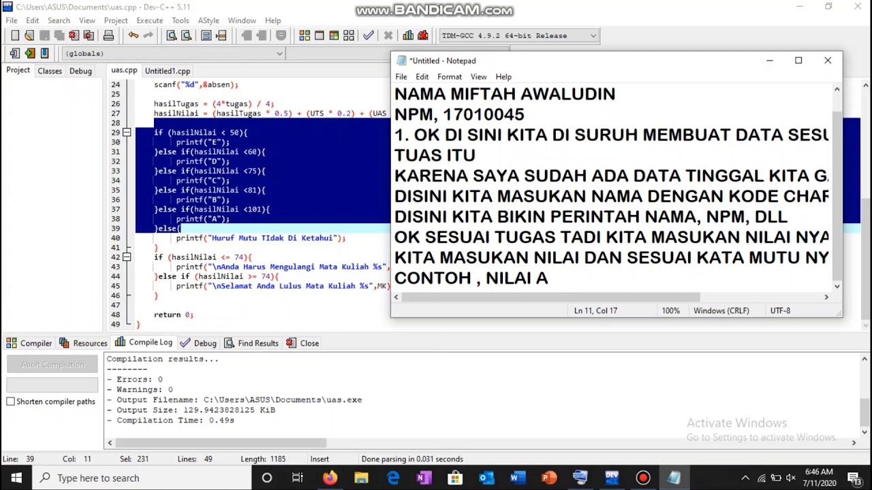Image resolution: width=872 pixels, height=490 pixels.
Task: Open Firefox from the taskbar
Action: tap(330, 478)
